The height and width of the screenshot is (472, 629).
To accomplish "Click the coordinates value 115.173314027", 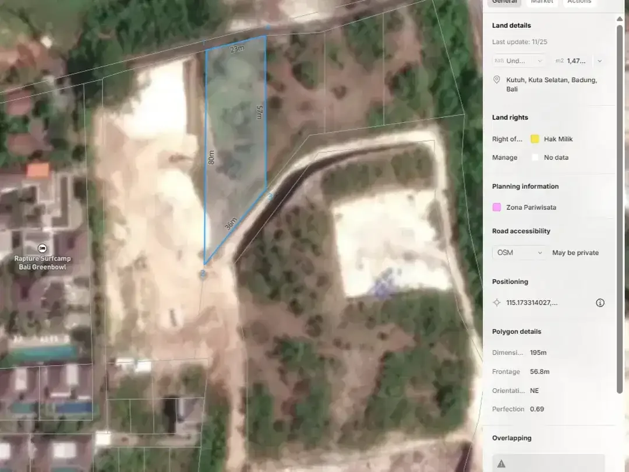I will [x=532, y=302].
